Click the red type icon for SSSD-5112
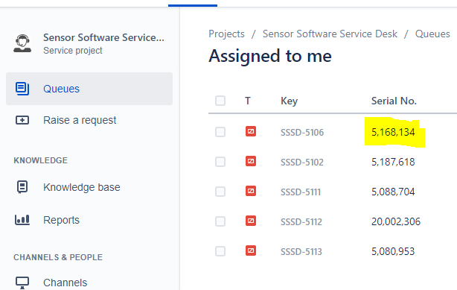Viewport: 457px width, 290px height. pyautogui.click(x=251, y=221)
